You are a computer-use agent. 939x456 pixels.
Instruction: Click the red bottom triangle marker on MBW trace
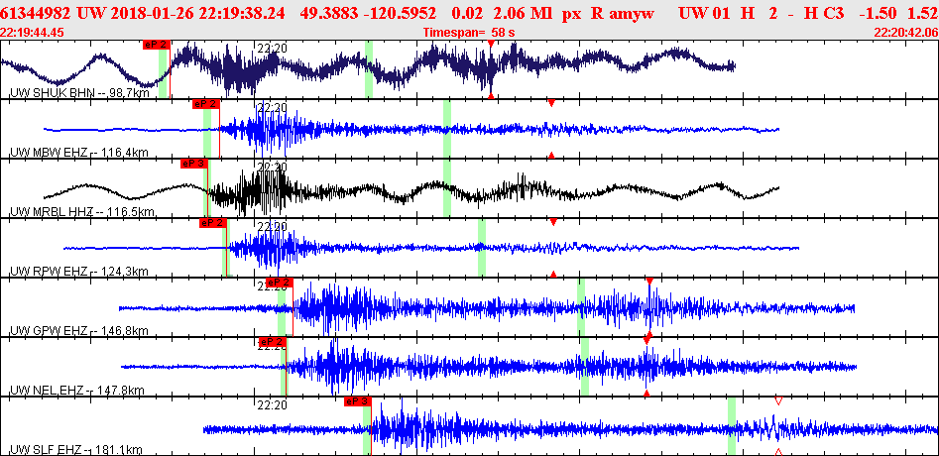point(551,156)
